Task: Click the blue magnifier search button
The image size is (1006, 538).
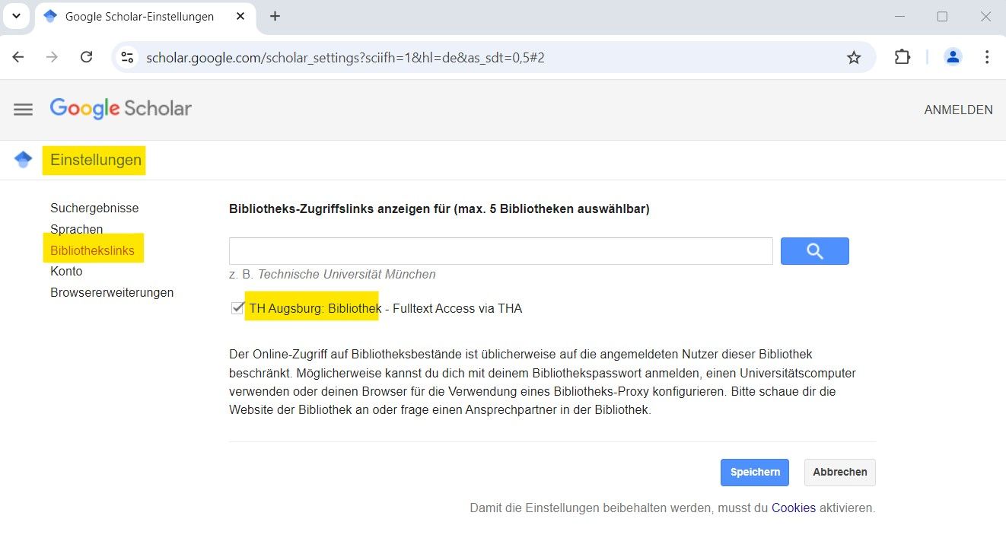Action: 814,250
